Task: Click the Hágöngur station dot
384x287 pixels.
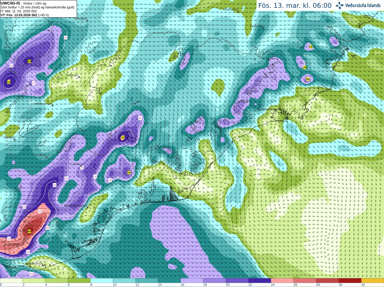Action: coord(79,77)
